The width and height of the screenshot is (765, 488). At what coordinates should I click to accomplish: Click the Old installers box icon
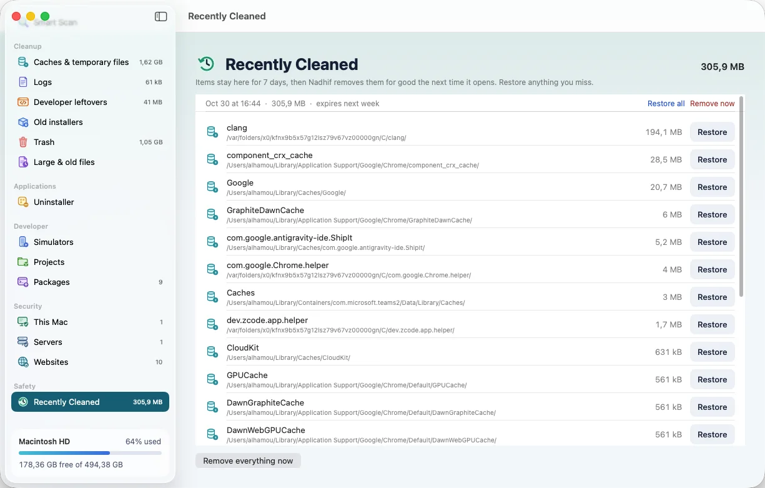pos(23,122)
